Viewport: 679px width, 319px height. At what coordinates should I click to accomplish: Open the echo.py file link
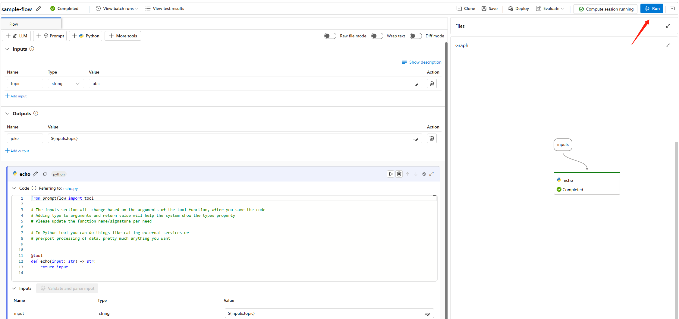(x=71, y=188)
